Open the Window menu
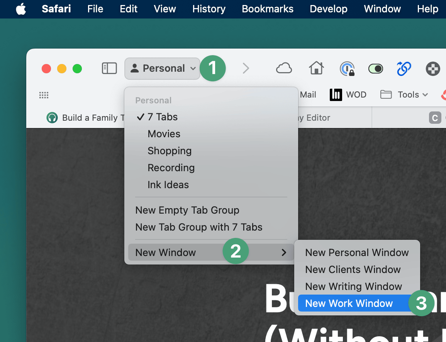 [x=382, y=9]
